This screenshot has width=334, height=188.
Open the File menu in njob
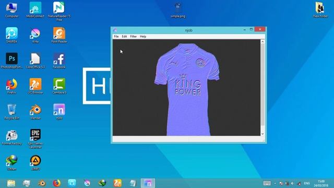116,37
